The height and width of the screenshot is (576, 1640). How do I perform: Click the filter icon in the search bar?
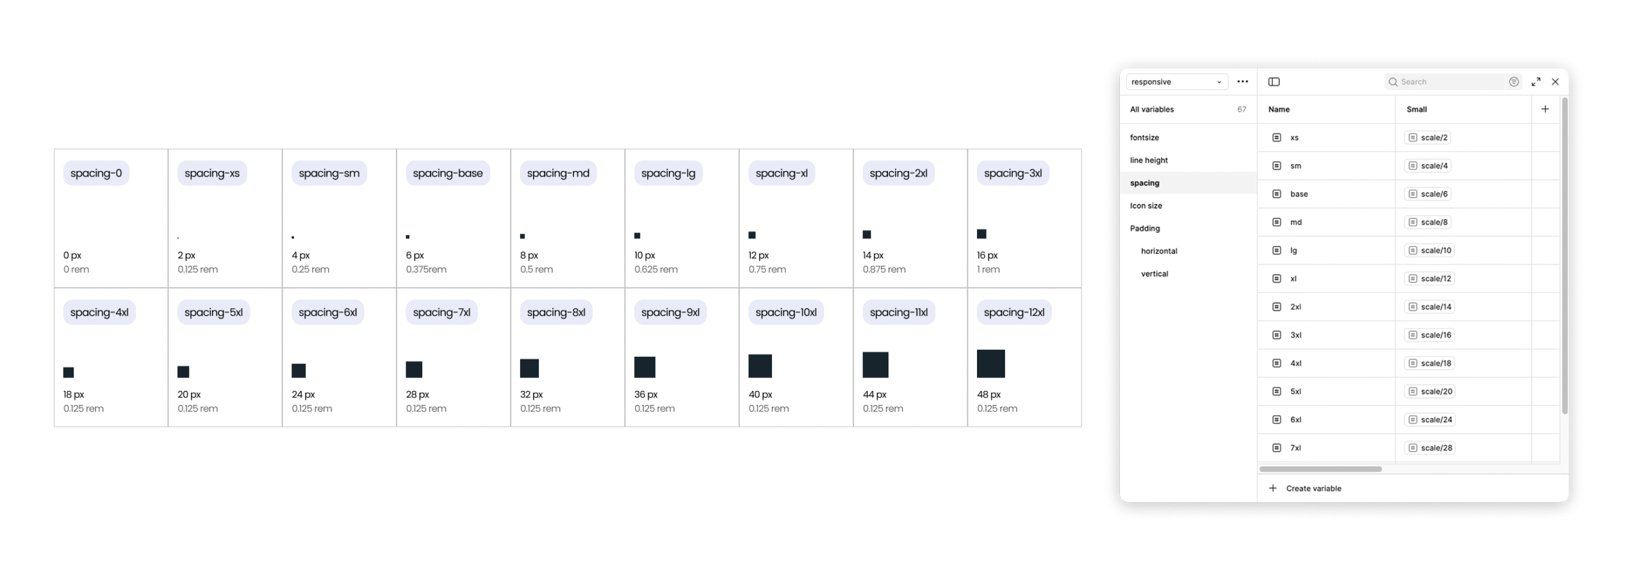pyautogui.click(x=1513, y=82)
